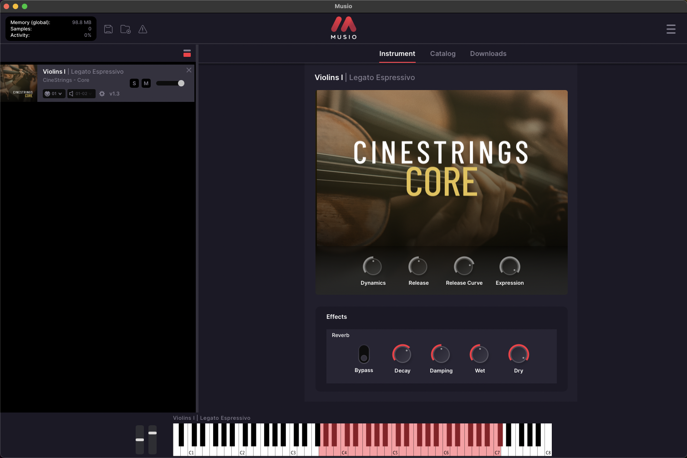Click the reverb Wet knob

click(x=479, y=354)
